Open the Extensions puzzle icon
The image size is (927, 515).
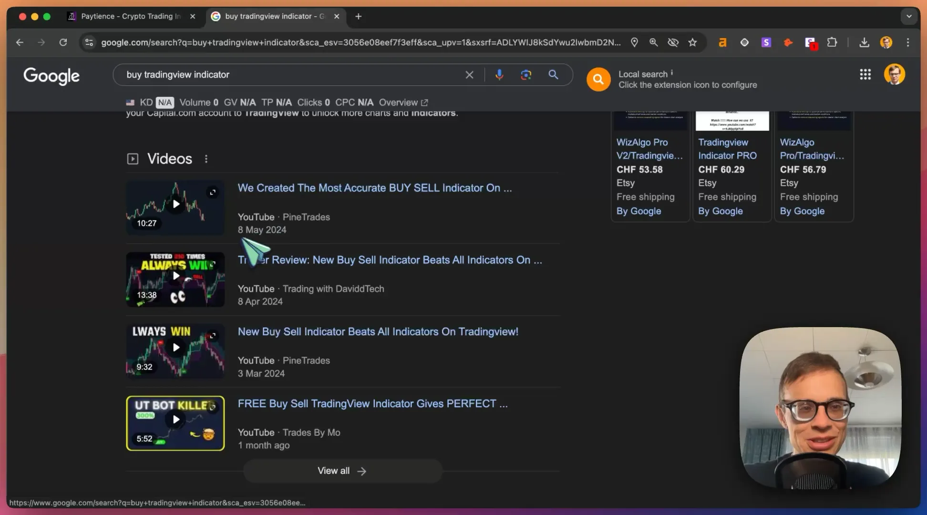pyautogui.click(x=832, y=42)
